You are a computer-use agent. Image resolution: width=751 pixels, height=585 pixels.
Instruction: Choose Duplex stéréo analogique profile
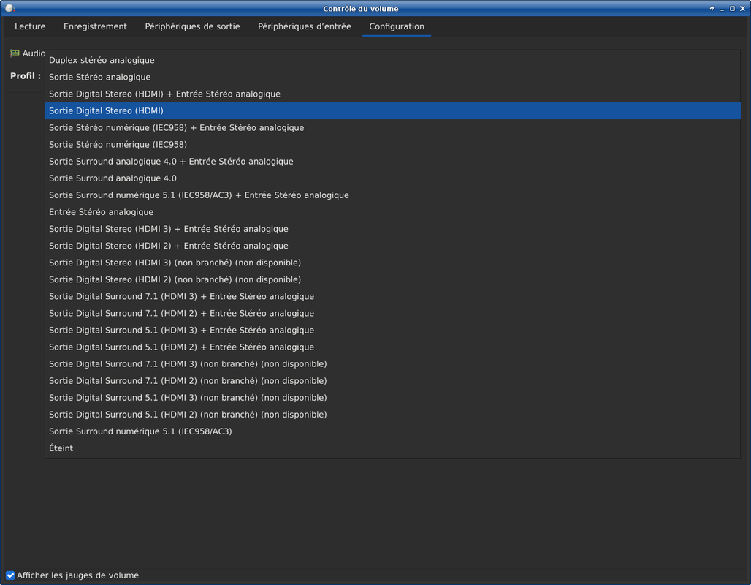click(392, 60)
